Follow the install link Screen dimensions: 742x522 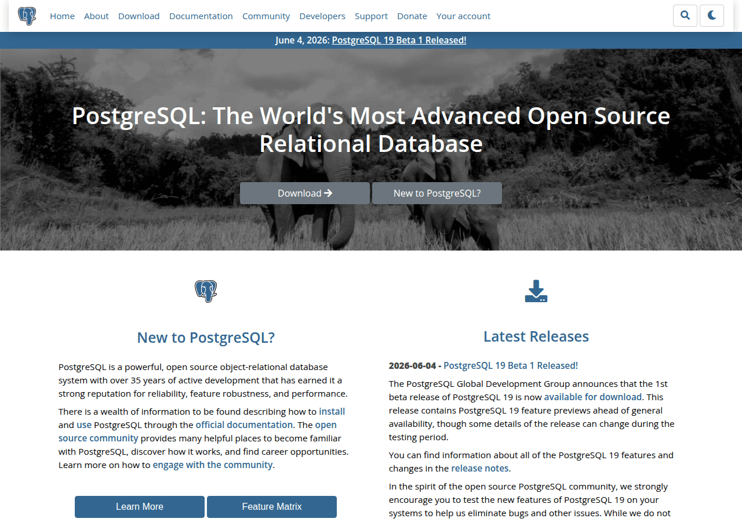pos(332,412)
